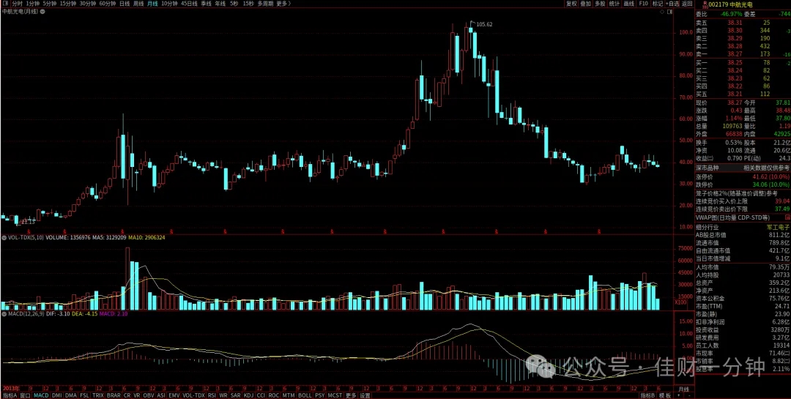This screenshot has width=791, height=399.
Task: Open the 画线 drawing tools
Action: tap(628, 4)
